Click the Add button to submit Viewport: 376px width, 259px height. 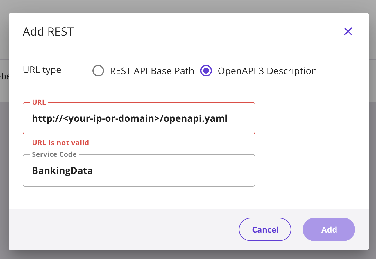329,229
